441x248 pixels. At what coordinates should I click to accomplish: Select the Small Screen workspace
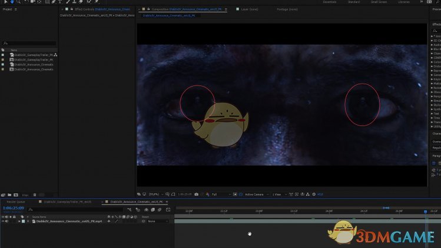coord(379,2)
